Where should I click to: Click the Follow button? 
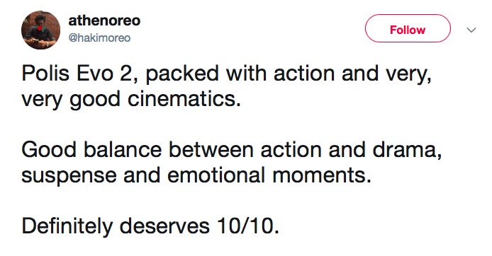click(x=408, y=28)
